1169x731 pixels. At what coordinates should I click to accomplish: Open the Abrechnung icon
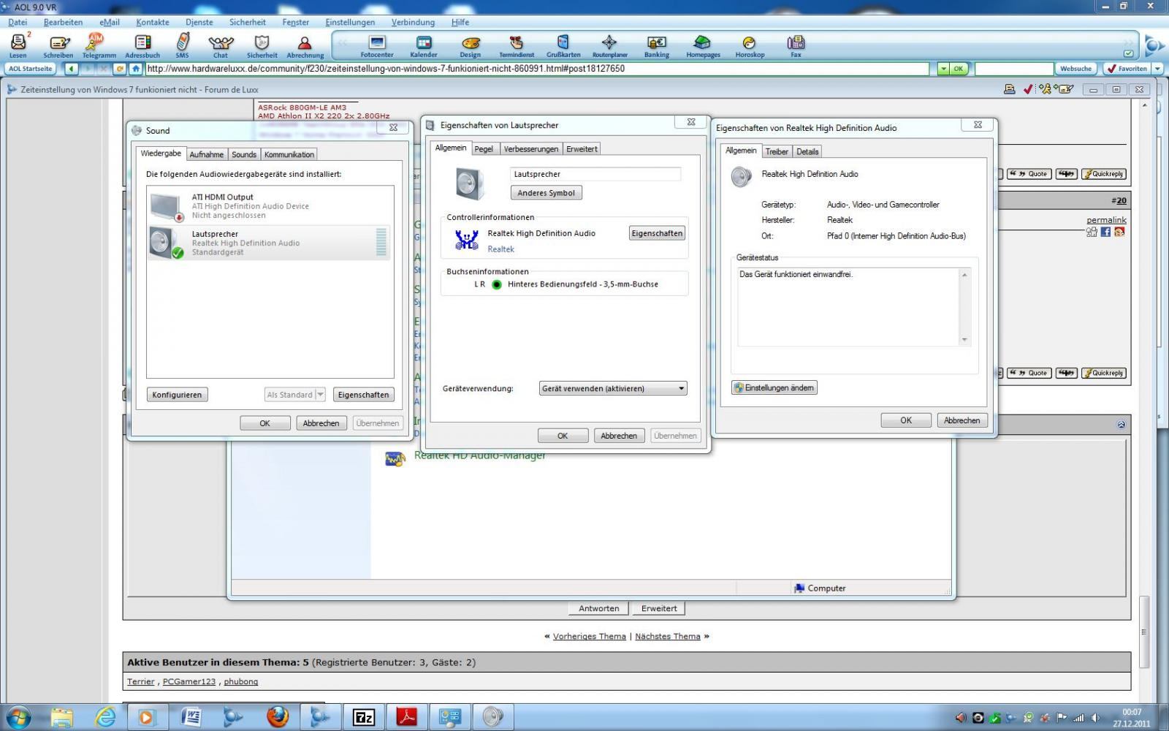pos(305,45)
